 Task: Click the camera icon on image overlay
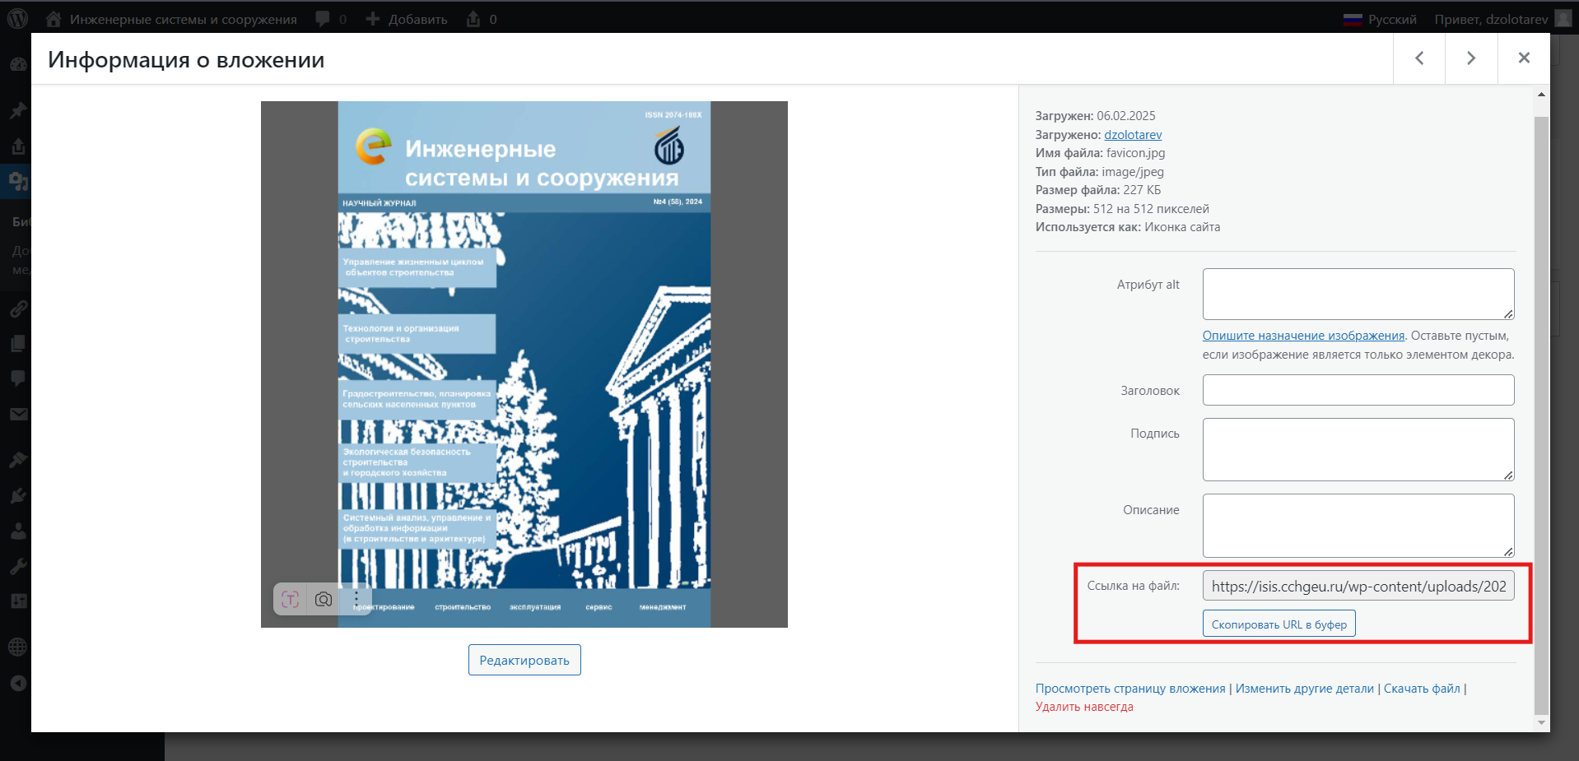[324, 599]
